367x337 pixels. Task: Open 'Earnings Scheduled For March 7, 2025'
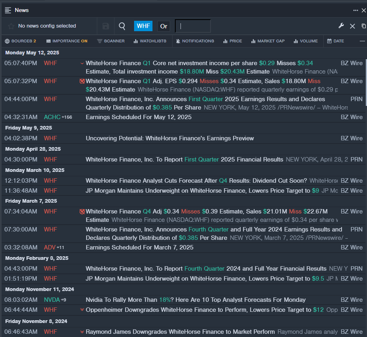140,247
